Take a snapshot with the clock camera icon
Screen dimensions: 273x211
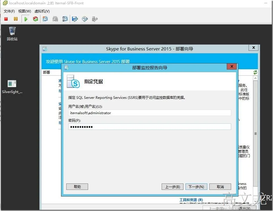[x=45, y=19]
